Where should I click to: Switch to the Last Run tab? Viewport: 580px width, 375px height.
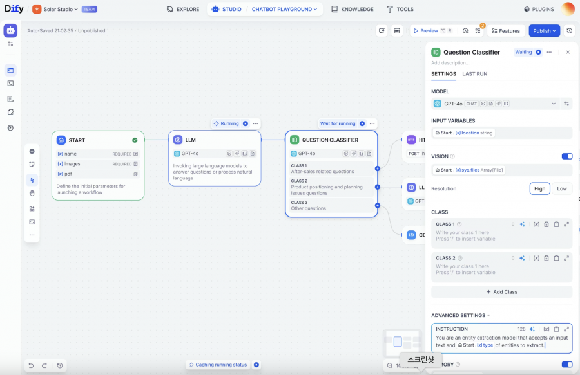tap(475, 74)
